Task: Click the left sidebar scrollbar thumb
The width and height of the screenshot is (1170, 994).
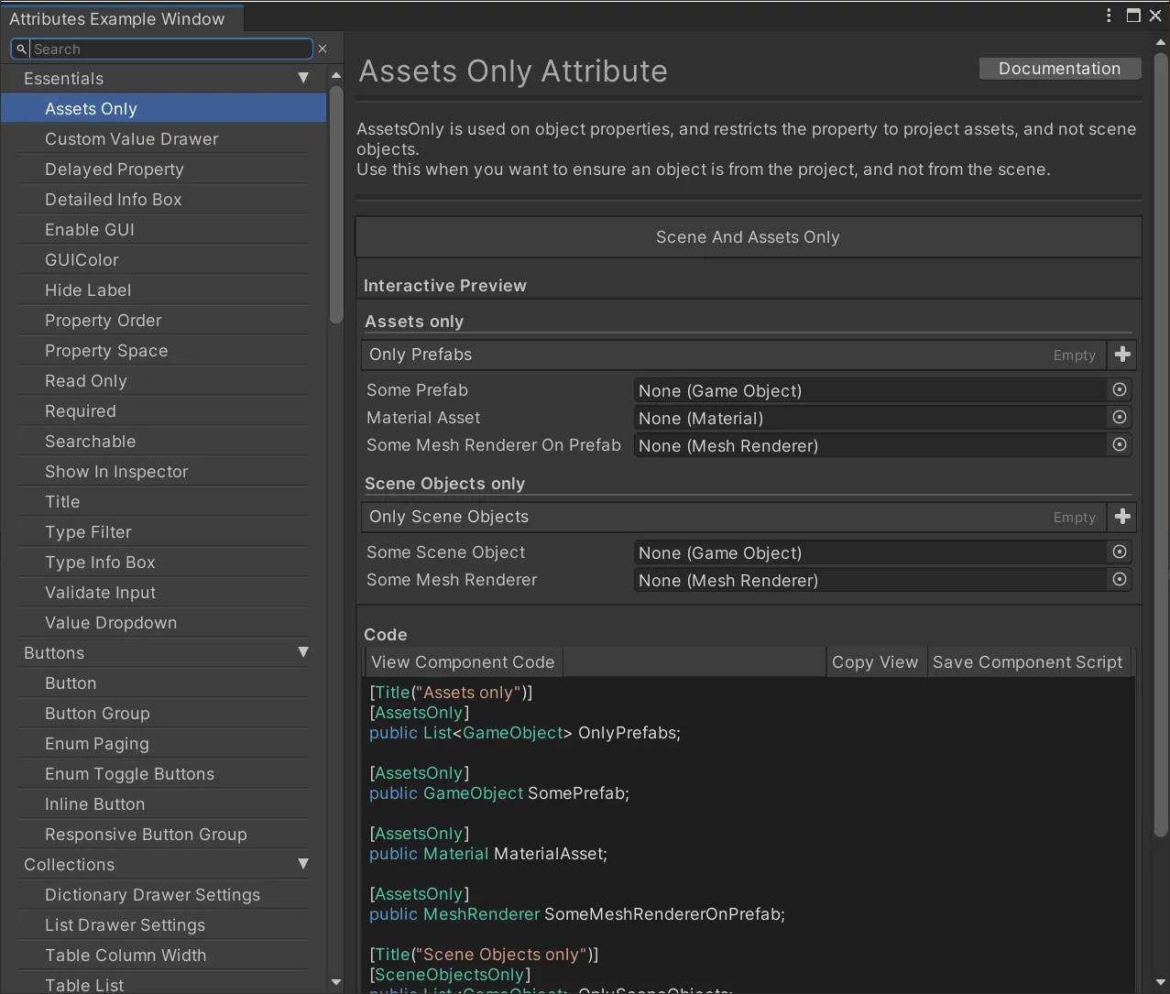Action: pyautogui.click(x=336, y=204)
